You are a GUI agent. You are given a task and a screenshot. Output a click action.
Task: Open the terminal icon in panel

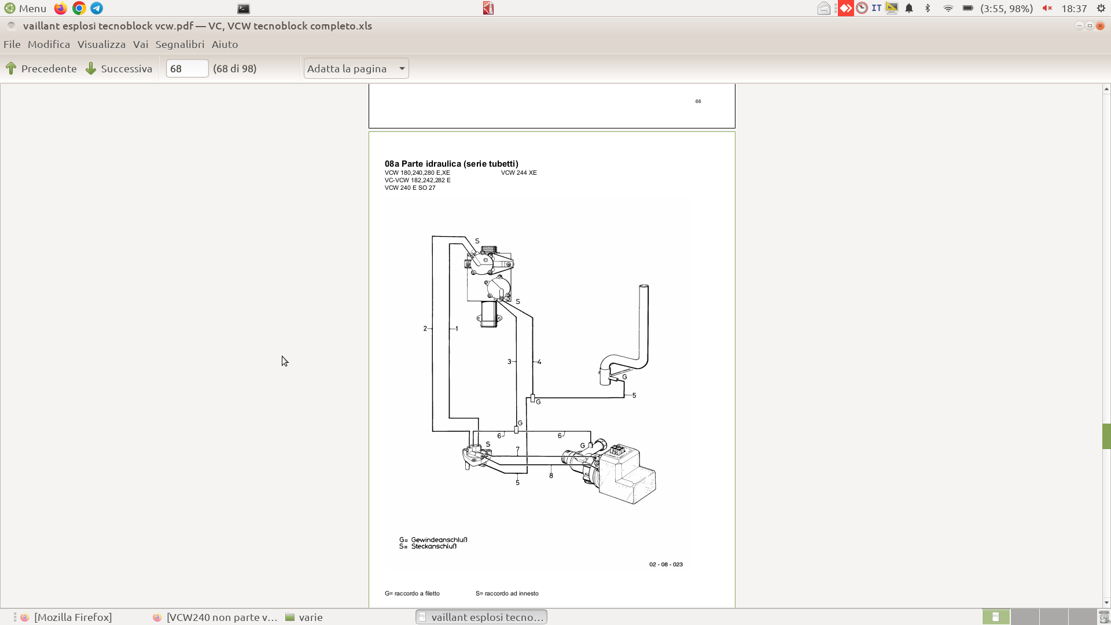pos(244,8)
